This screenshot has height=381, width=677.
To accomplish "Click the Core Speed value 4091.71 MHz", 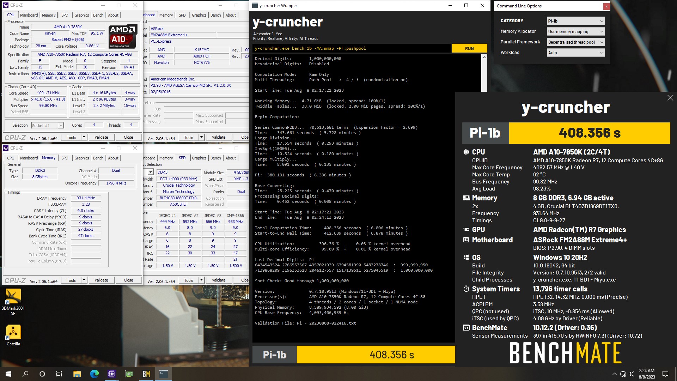I will coord(48,93).
